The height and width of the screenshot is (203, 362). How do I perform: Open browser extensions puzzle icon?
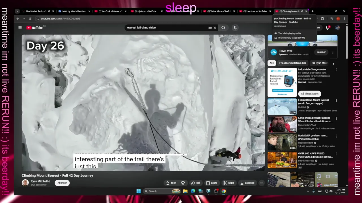(322, 19)
